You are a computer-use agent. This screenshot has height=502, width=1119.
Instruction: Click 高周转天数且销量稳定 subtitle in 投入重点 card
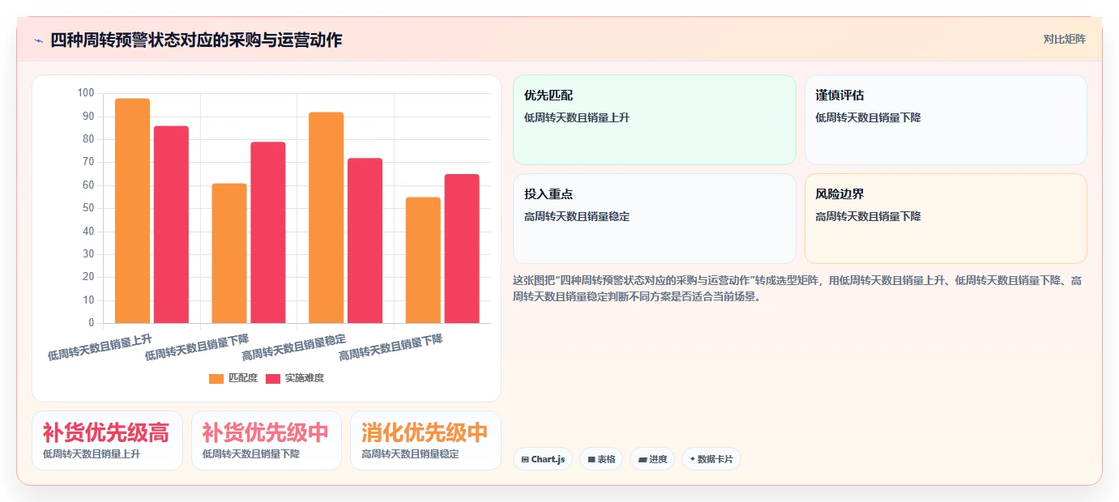[x=577, y=216]
